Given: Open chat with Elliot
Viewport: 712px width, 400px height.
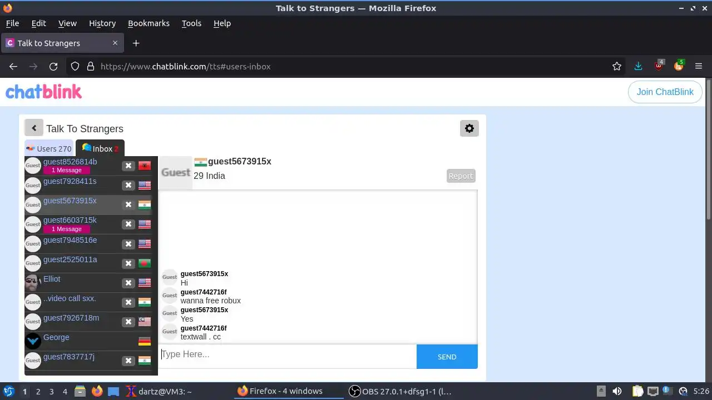Looking at the screenshot, I should 52,279.
